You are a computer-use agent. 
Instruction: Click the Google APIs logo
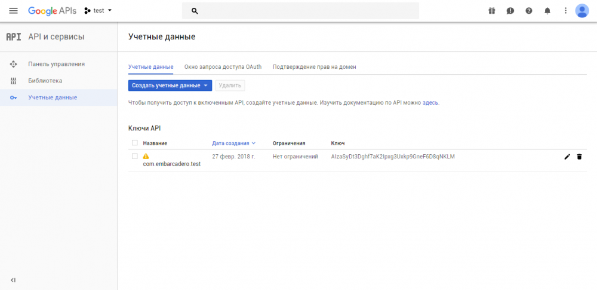coord(52,11)
